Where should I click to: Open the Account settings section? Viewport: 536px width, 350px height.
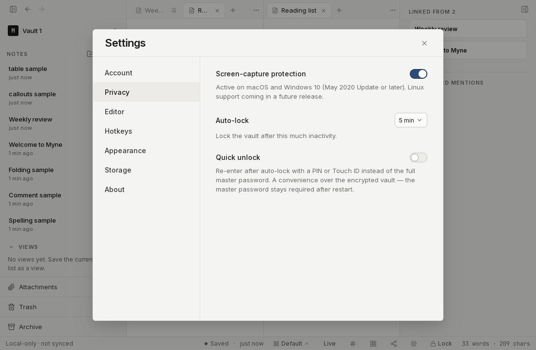146,72
